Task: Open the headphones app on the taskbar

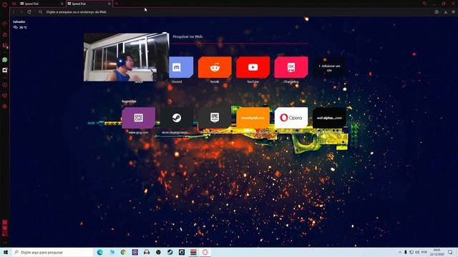Action: click(x=147, y=252)
